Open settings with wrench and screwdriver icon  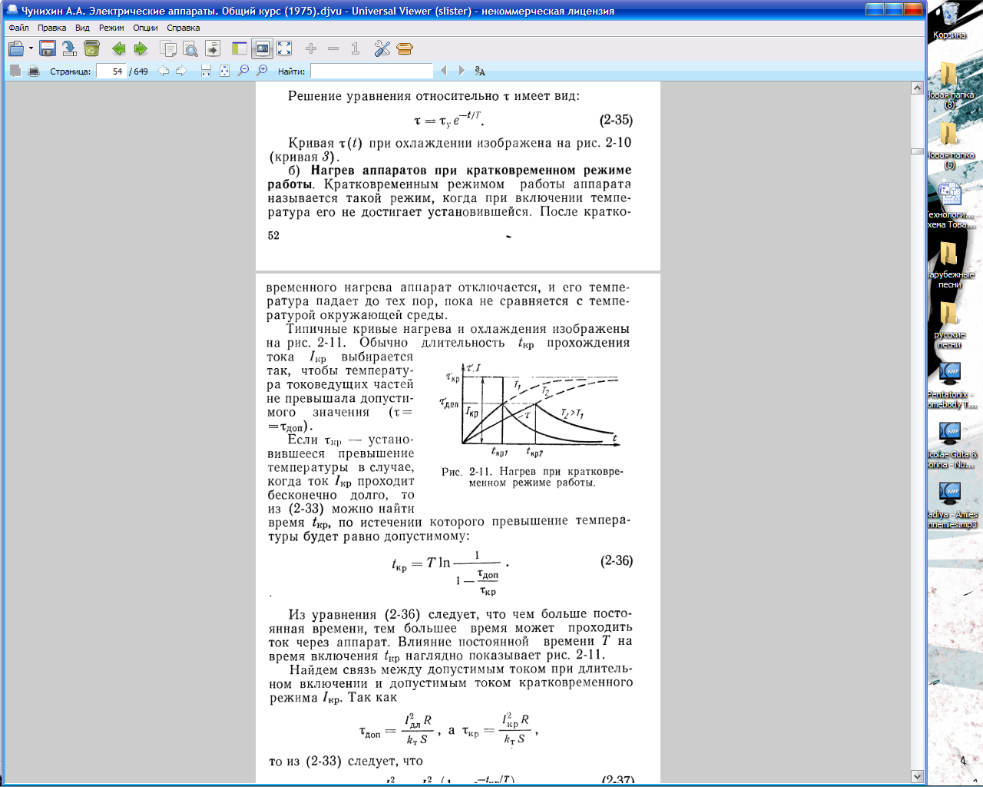[x=382, y=48]
